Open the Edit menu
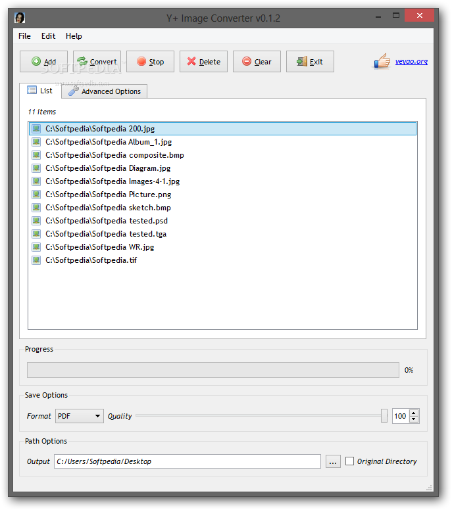The width and height of the screenshot is (452, 510). pyautogui.click(x=48, y=36)
